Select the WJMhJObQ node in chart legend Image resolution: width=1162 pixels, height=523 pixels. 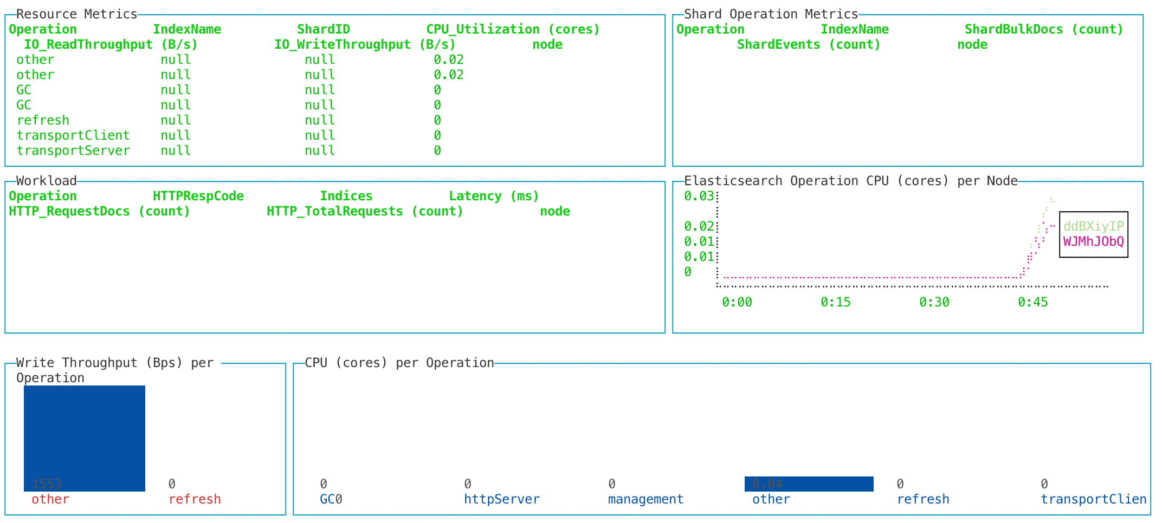(1093, 241)
